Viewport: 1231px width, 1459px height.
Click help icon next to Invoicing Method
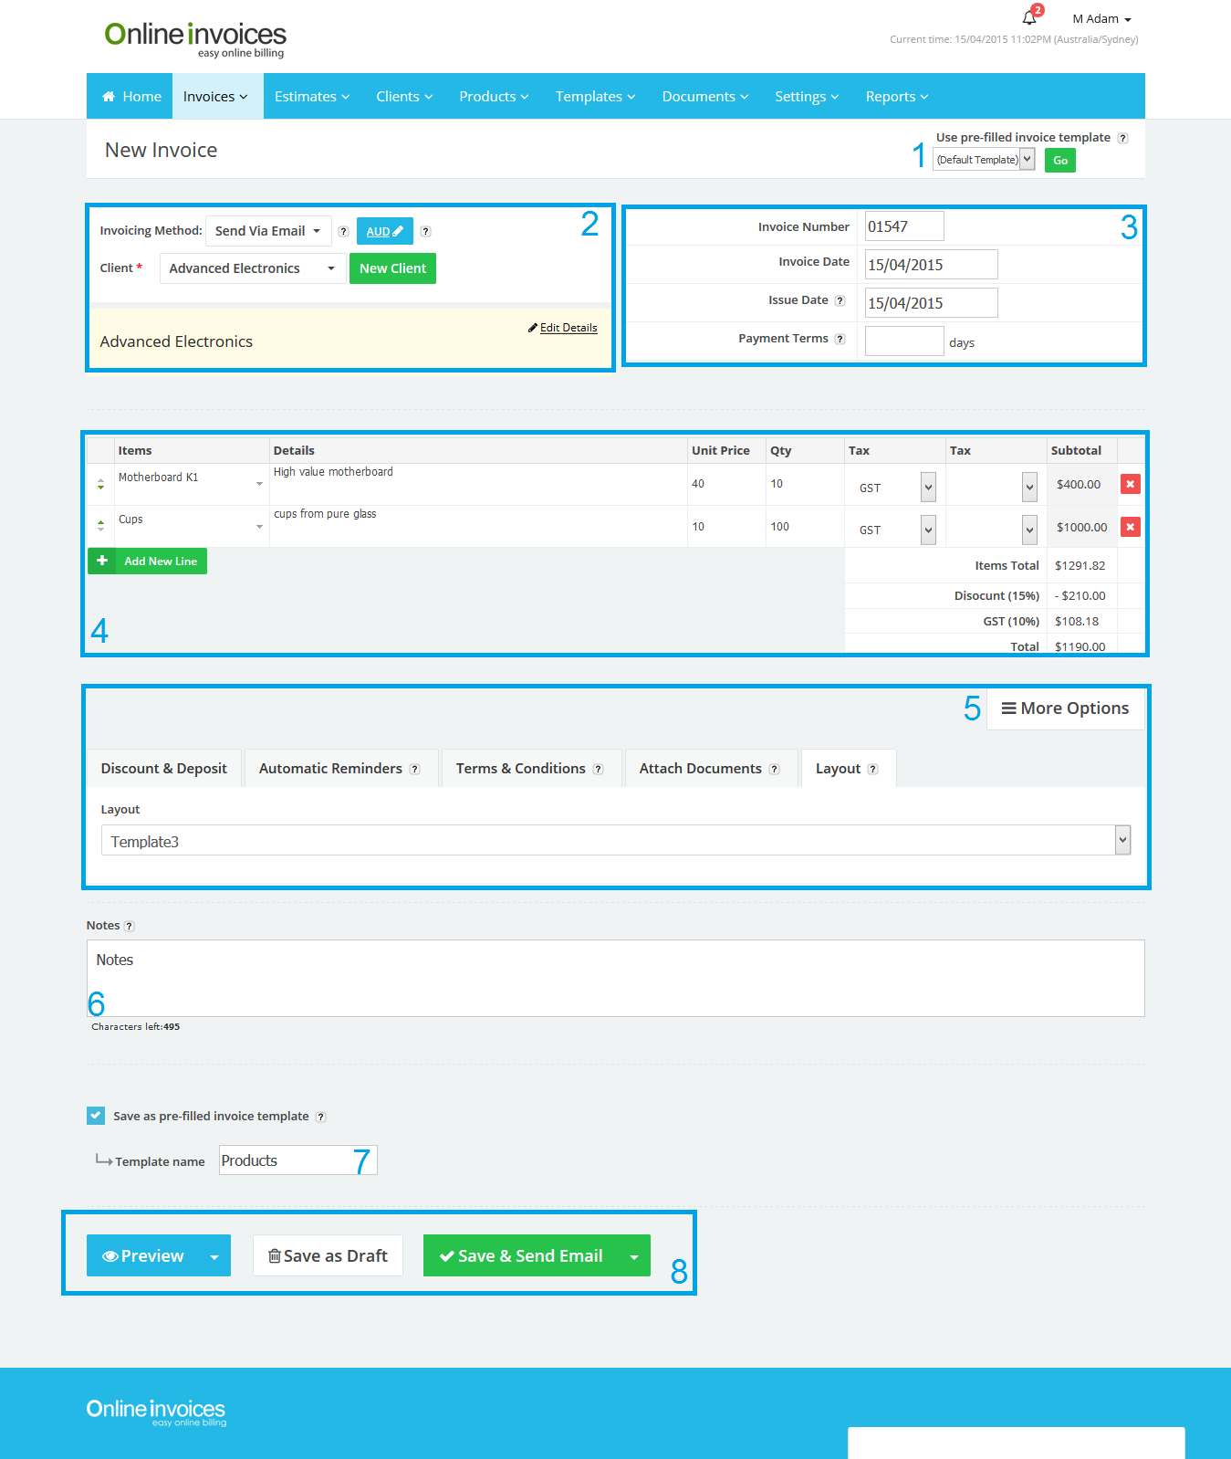[x=343, y=232]
